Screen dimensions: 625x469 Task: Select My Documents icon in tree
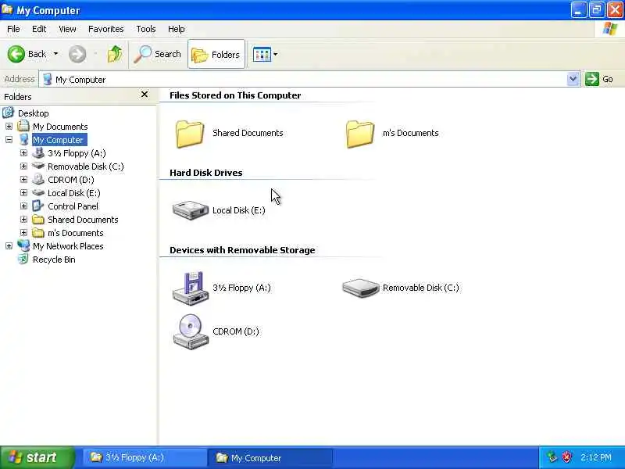pyautogui.click(x=23, y=126)
